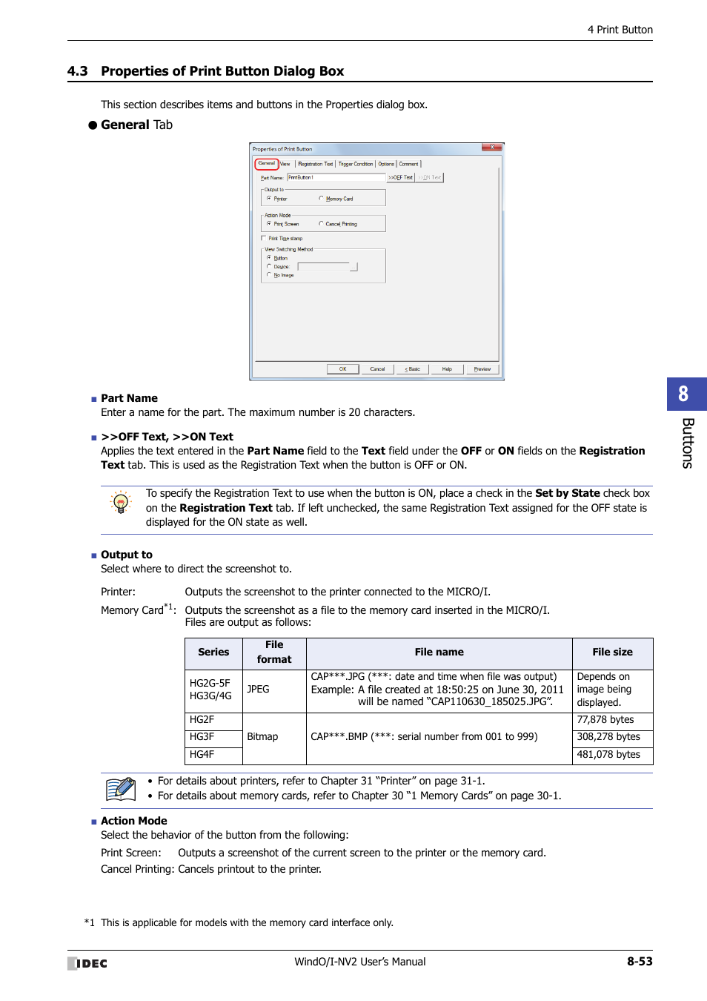The height and width of the screenshot is (1001, 707).
Task: Click the Cancel button
Action: pos(377,369)
